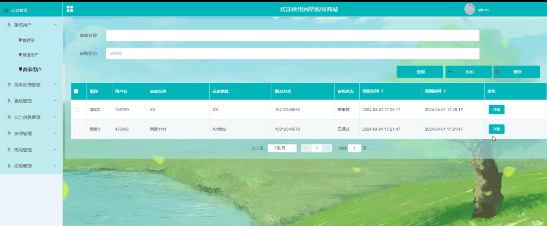Select page 1 in pagination
The width and height of the screenshot is (547, 226).
(x=317, y=148)
